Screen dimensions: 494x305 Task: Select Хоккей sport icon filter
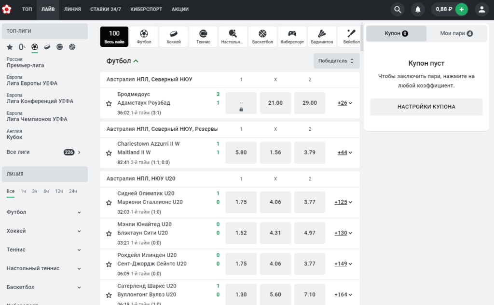point(174,37)
